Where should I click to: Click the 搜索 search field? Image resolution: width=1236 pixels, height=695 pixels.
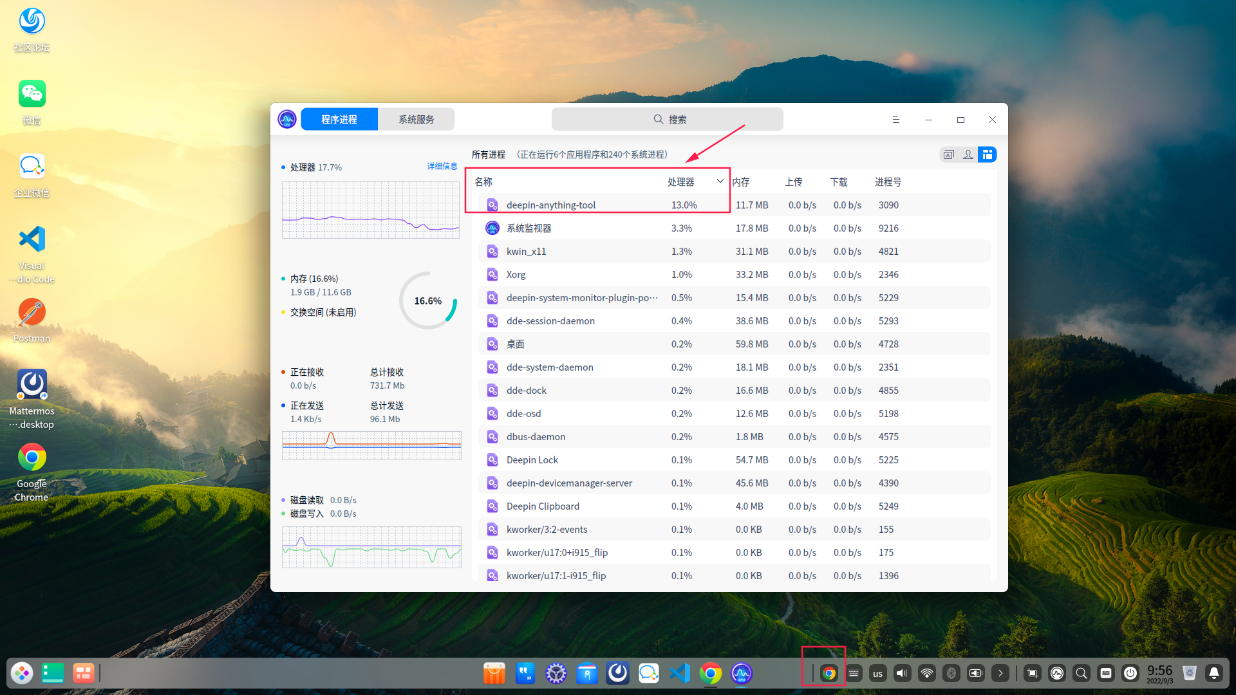click(x=668, y=120)
